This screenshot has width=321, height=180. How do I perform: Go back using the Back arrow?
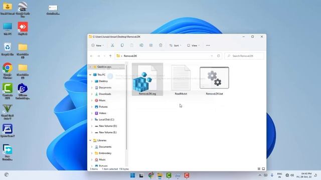(91, 56)
